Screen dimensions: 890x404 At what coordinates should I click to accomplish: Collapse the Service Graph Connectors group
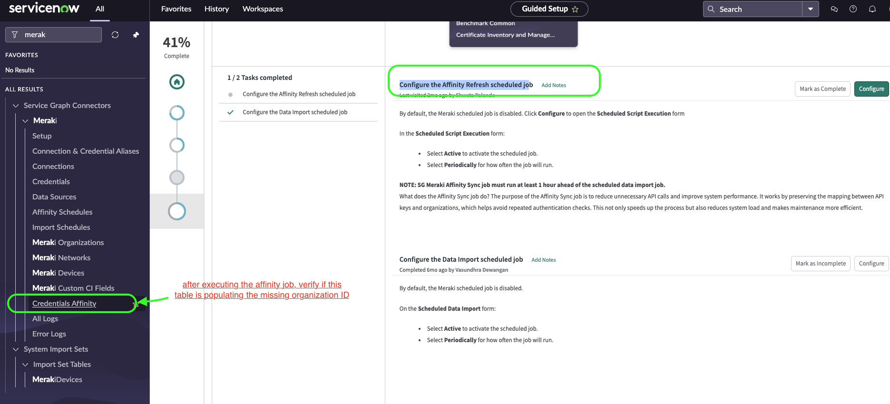pyautogui.click(x=16, y=106)
